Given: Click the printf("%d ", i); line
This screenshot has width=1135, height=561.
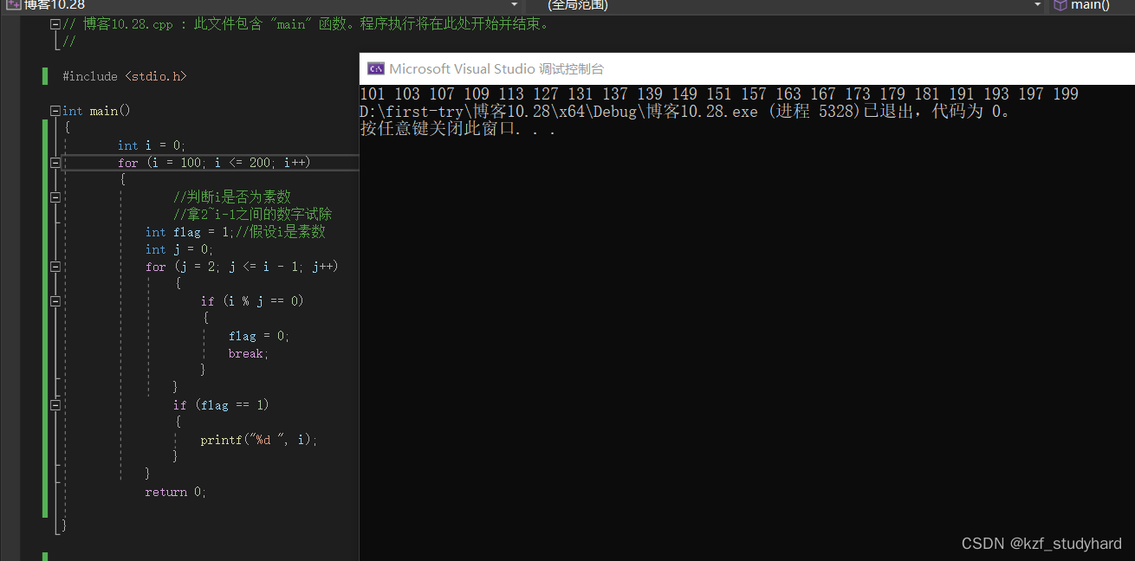Looking at the screenshot, I should 259,440.
